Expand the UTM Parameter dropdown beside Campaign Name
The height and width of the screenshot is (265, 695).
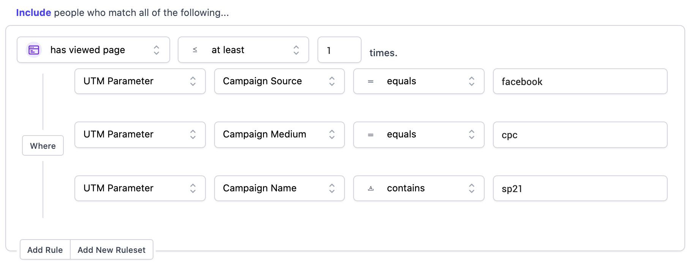(x=140, y=188)
